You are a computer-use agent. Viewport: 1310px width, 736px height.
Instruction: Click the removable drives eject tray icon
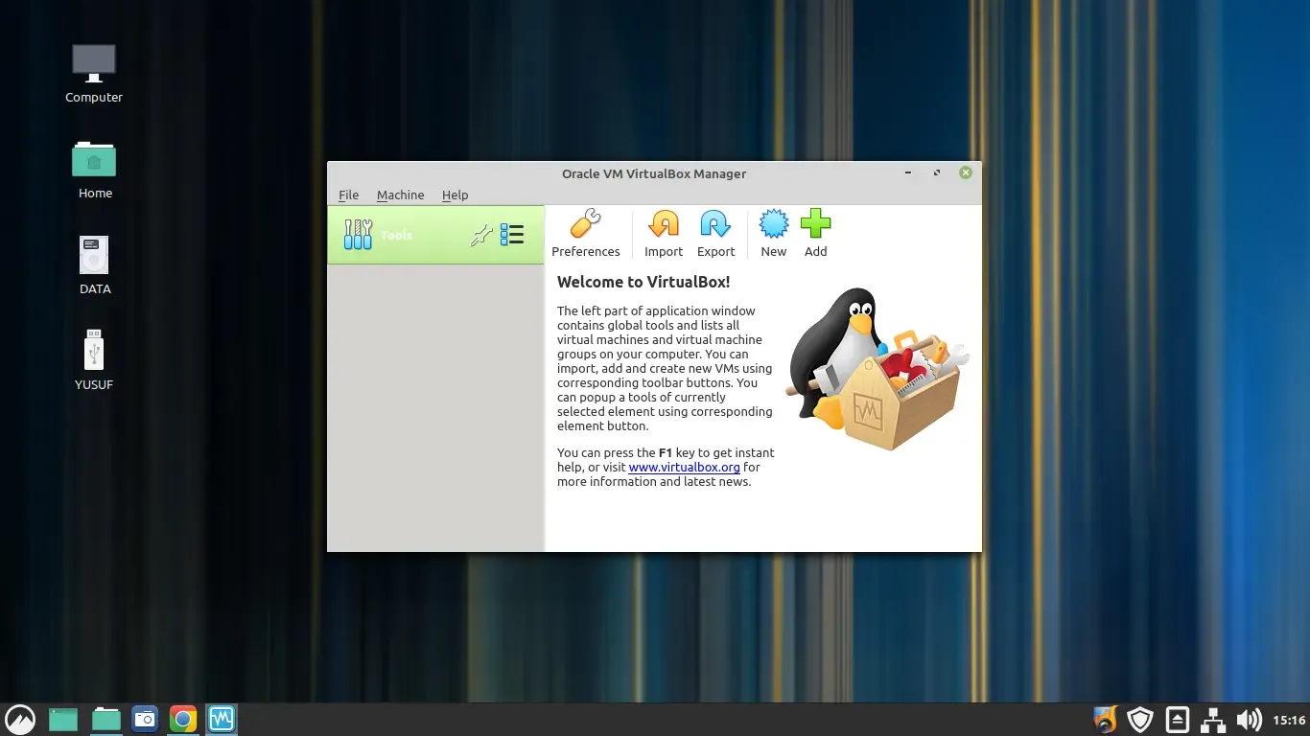tap(1177, 719)
